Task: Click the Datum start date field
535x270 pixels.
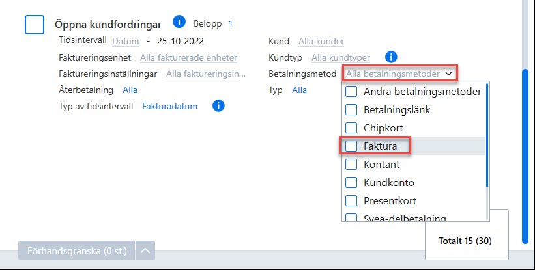Action: point(126,42)
